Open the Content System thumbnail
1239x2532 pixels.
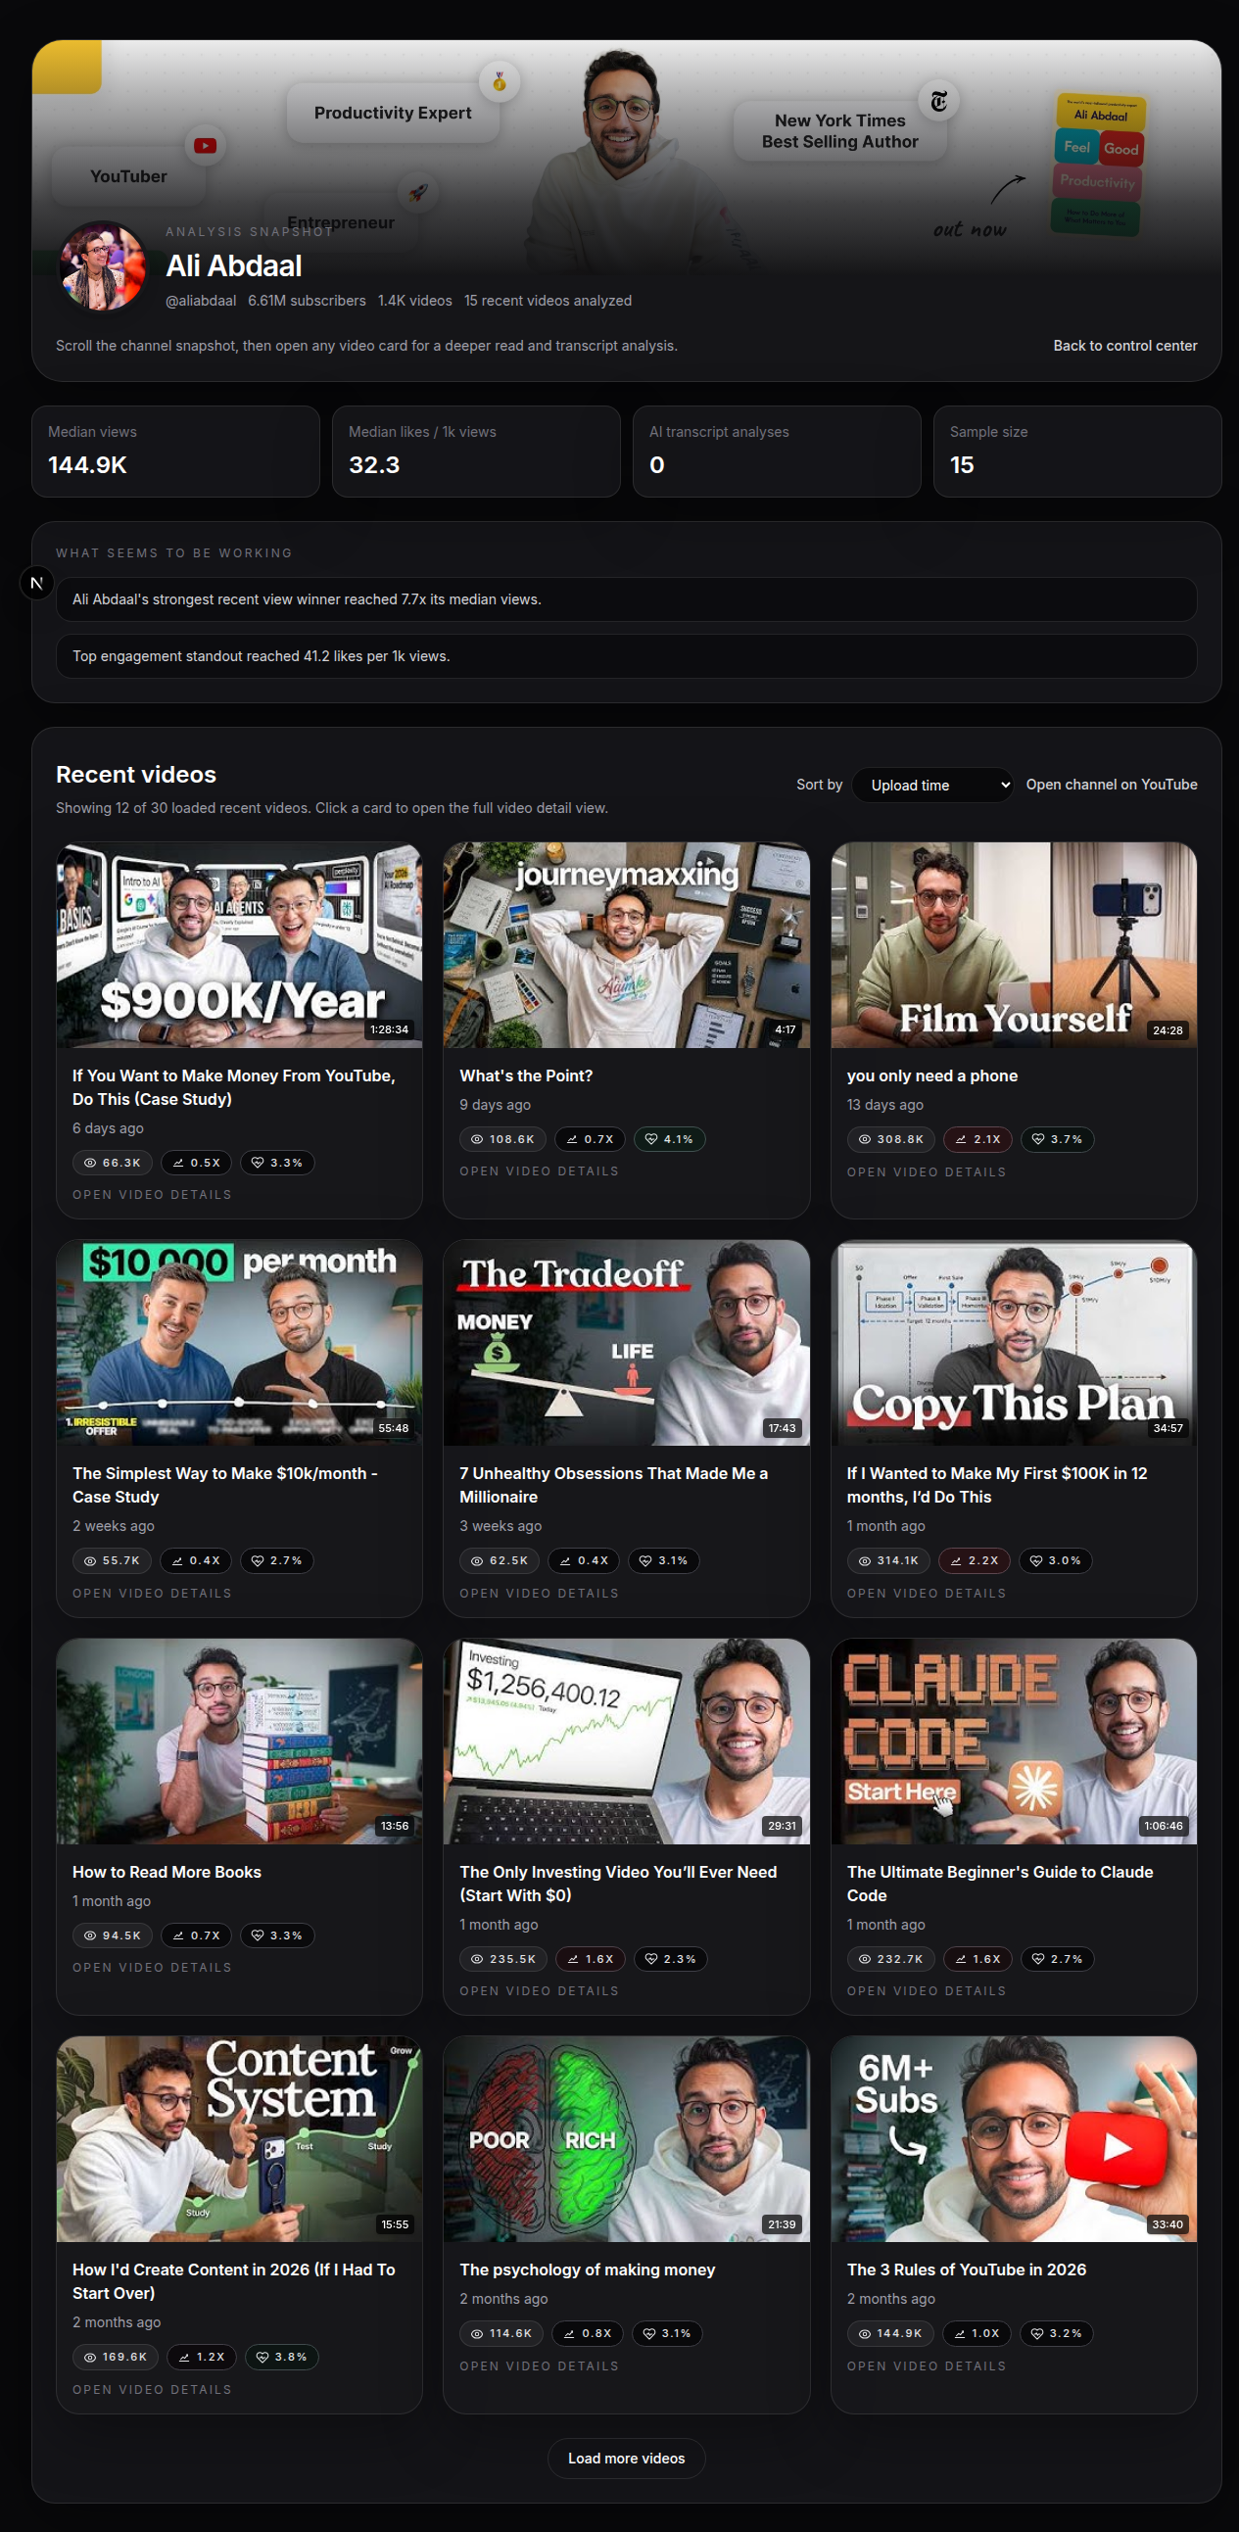(x=240, y=2139)
